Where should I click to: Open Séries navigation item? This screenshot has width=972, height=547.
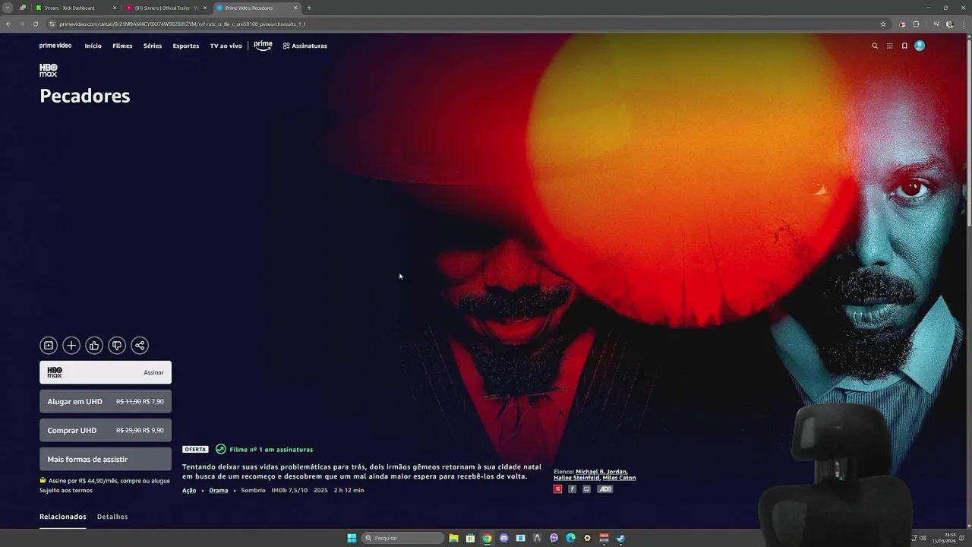[x=153, y=46]
